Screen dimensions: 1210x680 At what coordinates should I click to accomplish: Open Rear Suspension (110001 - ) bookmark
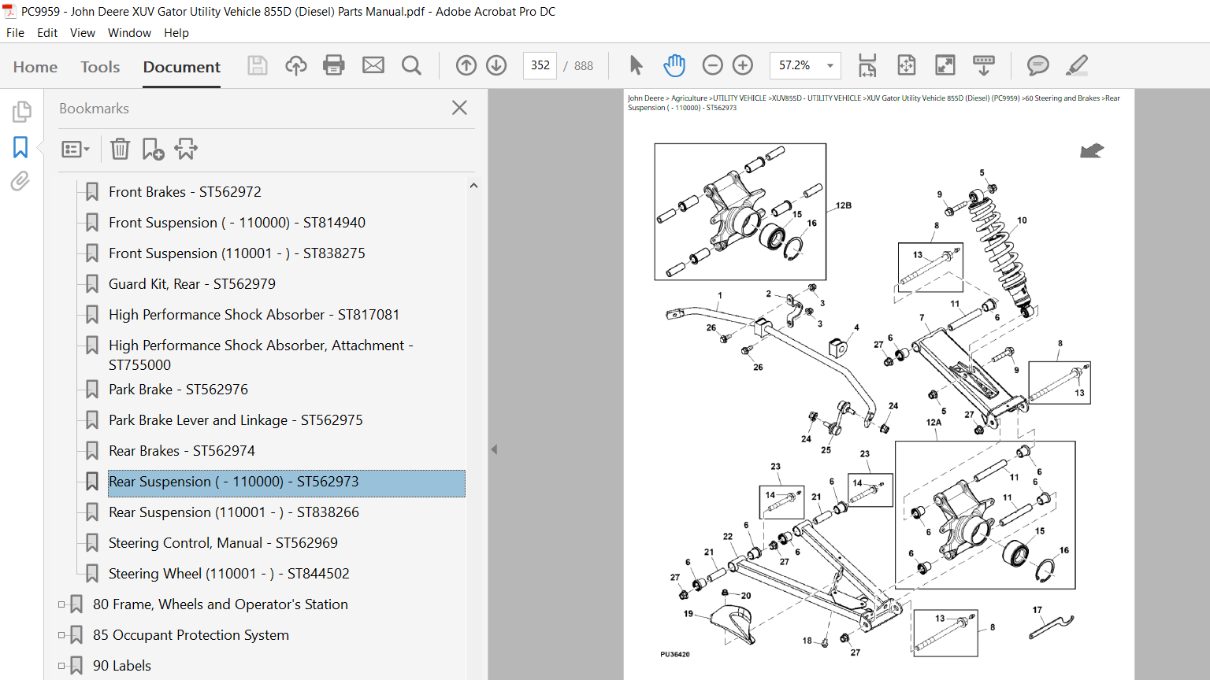[234, 512]
